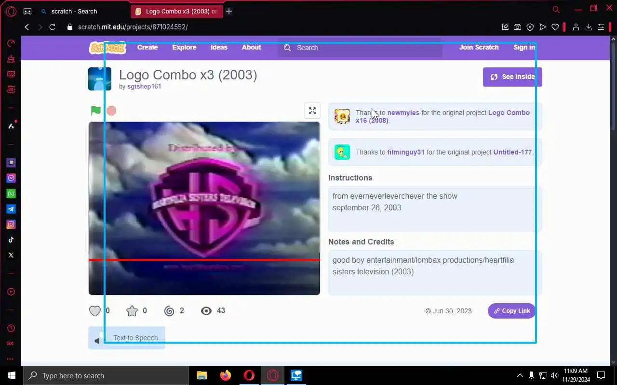Open Messenger in the sidebar
617x385 pixels.
tap(11, 178)
